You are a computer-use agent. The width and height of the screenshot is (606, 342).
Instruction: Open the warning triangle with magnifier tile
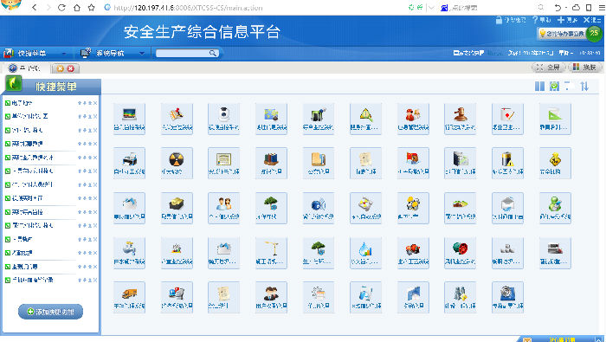(365, 119)
